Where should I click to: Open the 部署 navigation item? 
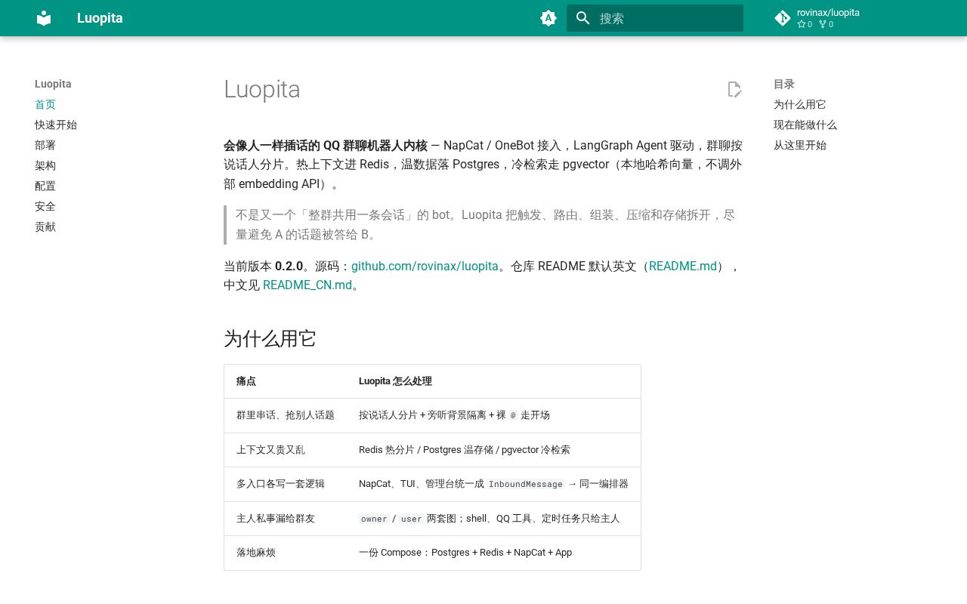[45, 146]
